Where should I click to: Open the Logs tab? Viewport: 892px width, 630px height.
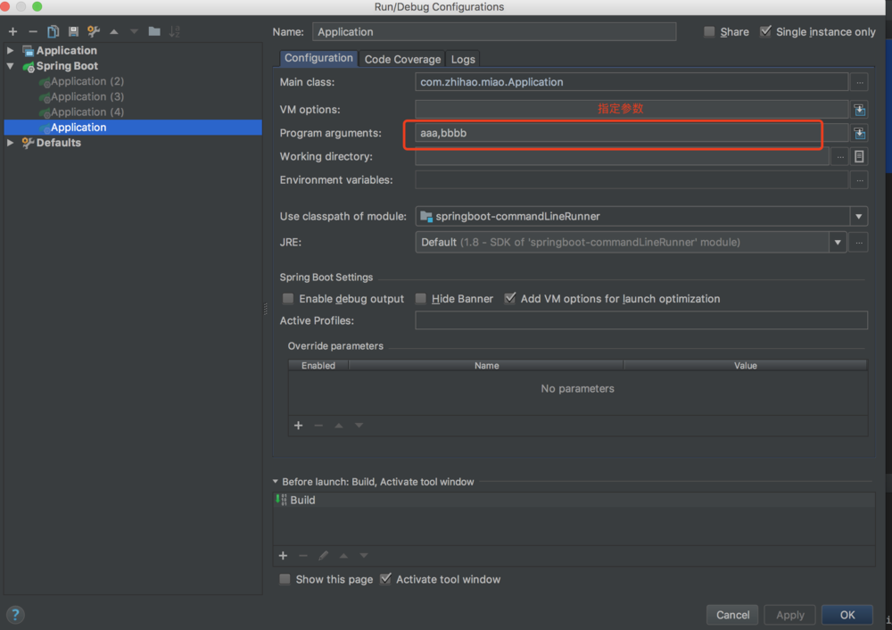pyautogui.click(x=462, y=59)
